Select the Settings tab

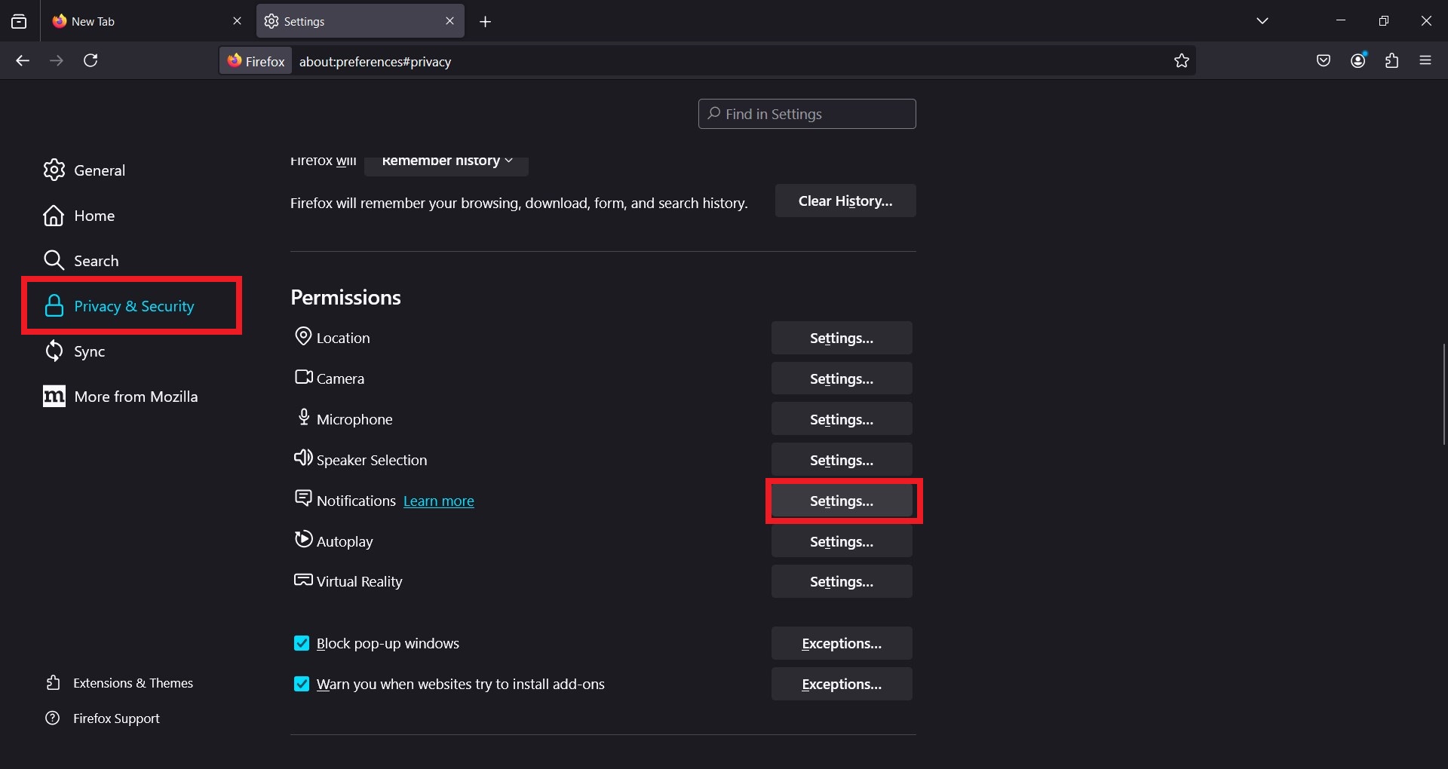(x=360, y=21)
